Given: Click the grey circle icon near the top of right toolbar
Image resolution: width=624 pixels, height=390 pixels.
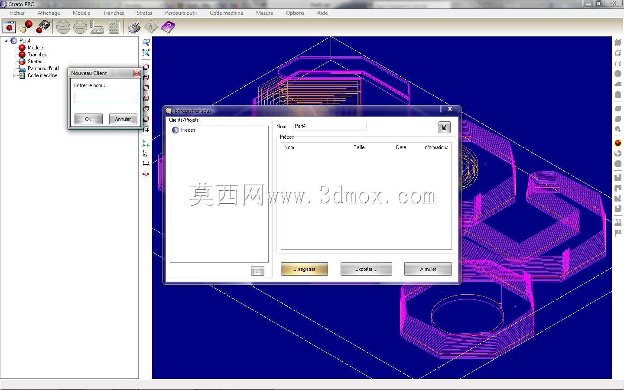Looking at the screenshot, I should (618, 74).
